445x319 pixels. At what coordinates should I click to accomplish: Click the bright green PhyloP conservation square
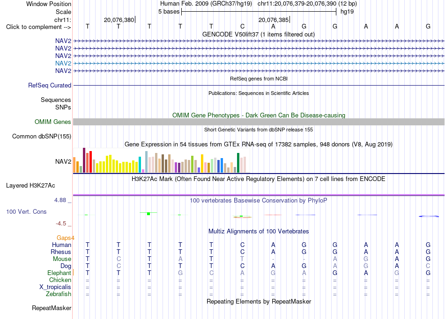pyautogui.click(x=148, y=214)
